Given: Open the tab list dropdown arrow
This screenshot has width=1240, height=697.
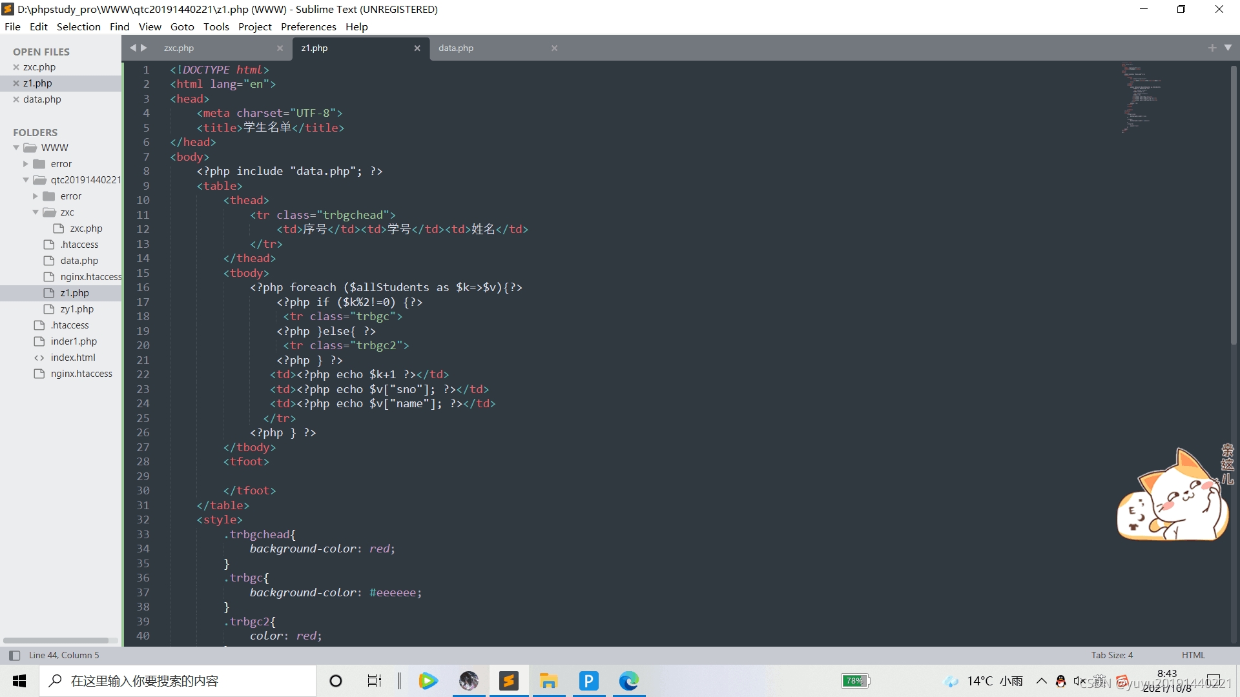Looking at the screenshot, I should [x=1228, y=48].
